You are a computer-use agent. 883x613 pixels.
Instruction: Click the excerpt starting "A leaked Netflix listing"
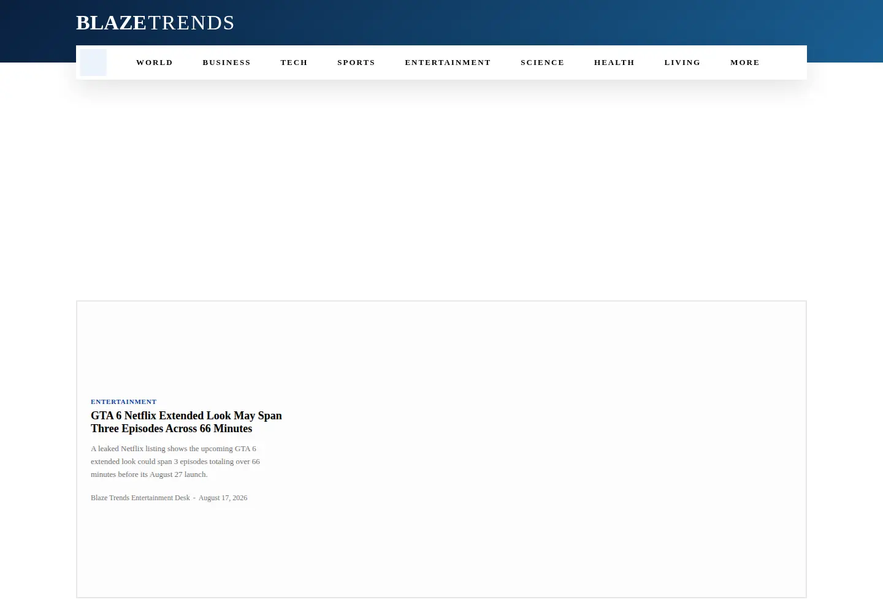click(175, 462)
